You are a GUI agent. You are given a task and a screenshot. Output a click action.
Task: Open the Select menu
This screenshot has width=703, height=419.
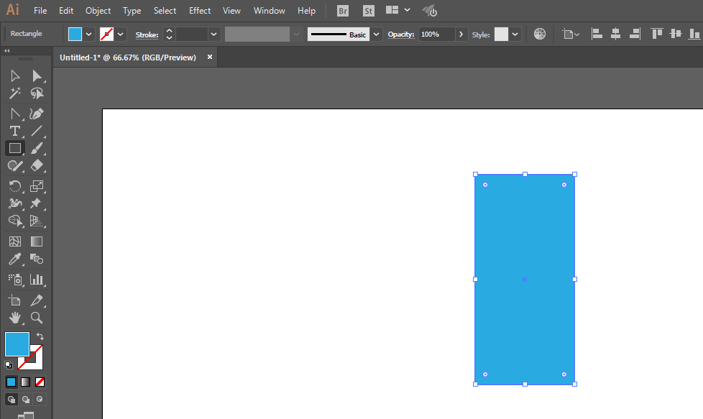point(165,11)
